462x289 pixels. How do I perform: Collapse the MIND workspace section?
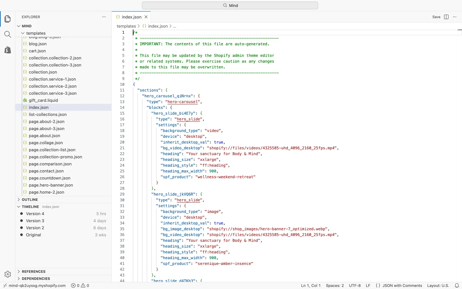[64, 26]
